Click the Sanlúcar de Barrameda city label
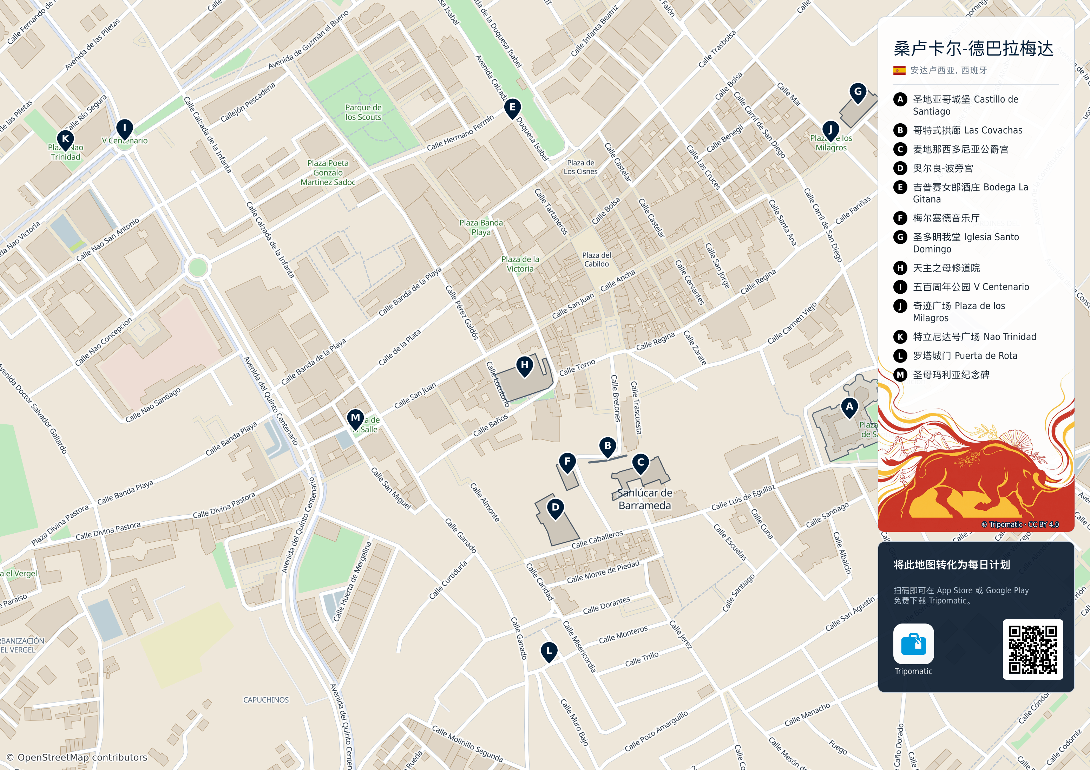 click(645, 499)
